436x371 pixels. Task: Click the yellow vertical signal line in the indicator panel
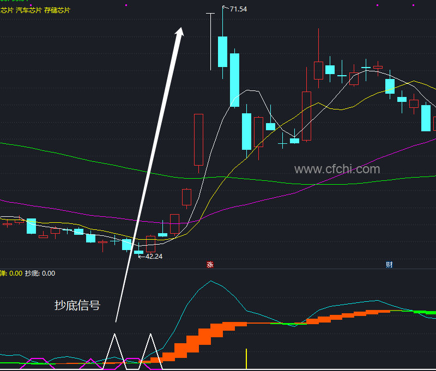click(x=246, y=359)
